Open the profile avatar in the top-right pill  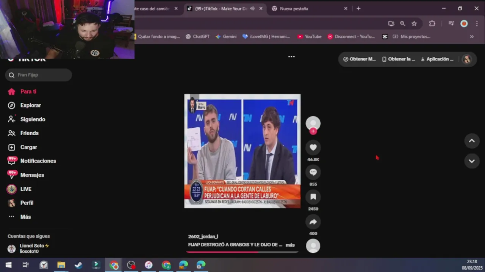pos(467,59)
